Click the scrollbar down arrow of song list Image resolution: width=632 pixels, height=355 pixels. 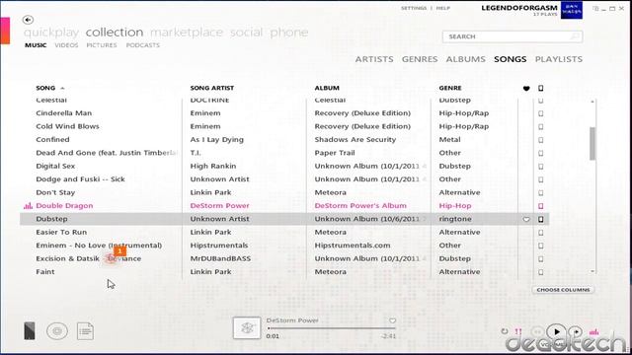coord(592,272)
